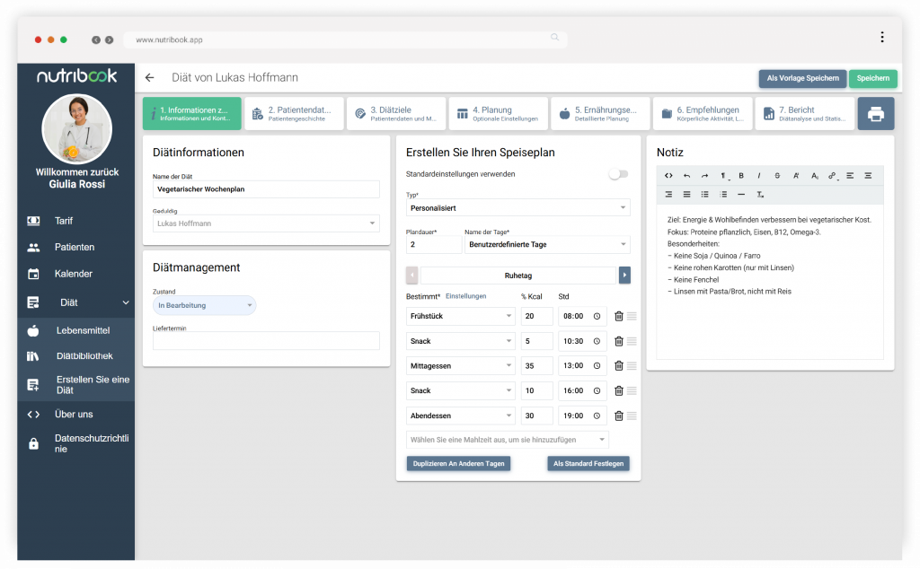This screenshot has width=920, height=569.
Task: Click the Liefertermin input field
Action: [x=266, y=341]
